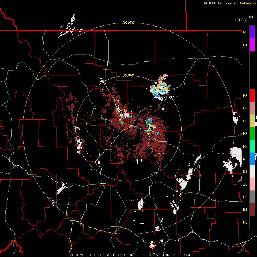This screenshot has height=257, width=257.
Task: Click the GC legend label
Action: pyautogui.click(x=245, y=197)
